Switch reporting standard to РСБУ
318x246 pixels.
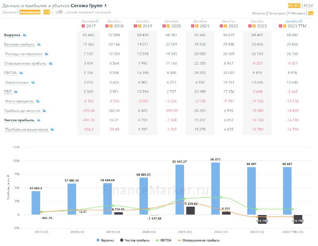tap(308, 6)
